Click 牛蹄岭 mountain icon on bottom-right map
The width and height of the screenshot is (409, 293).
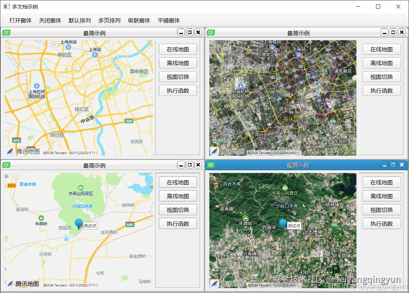245,218
